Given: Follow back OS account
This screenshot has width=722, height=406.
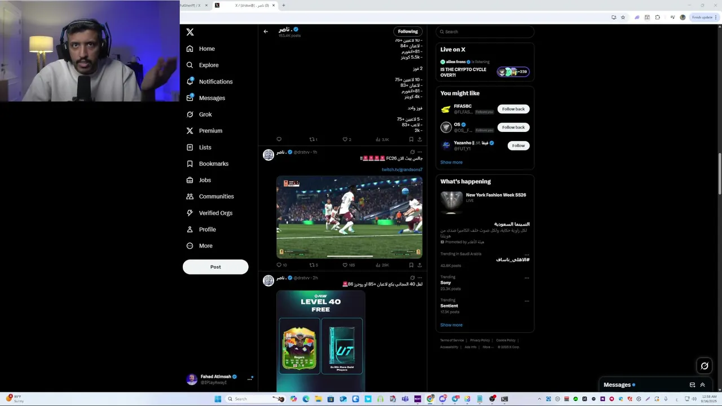Looking at the screenshot, I should 513,127.
